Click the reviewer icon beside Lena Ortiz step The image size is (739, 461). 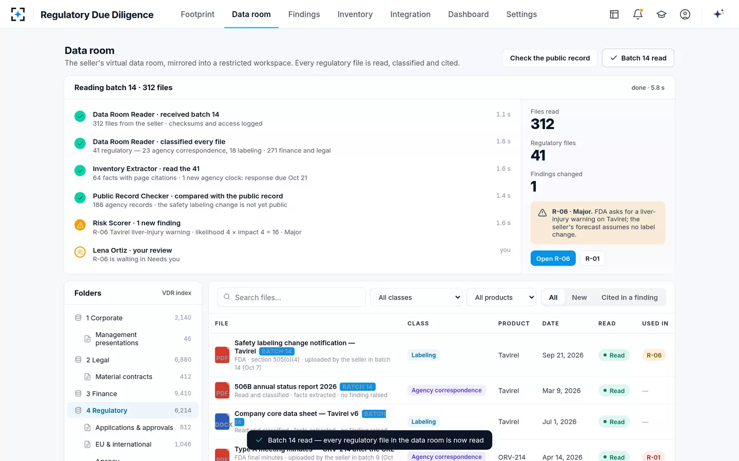coord(80,252)
